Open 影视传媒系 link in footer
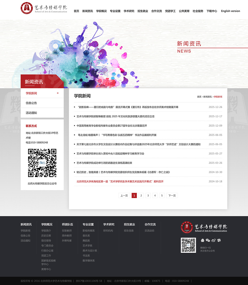Viewport: 248px width, 285px height. pos(89,231)
